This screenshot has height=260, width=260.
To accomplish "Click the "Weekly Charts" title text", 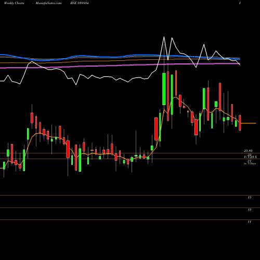I will 14,3.
